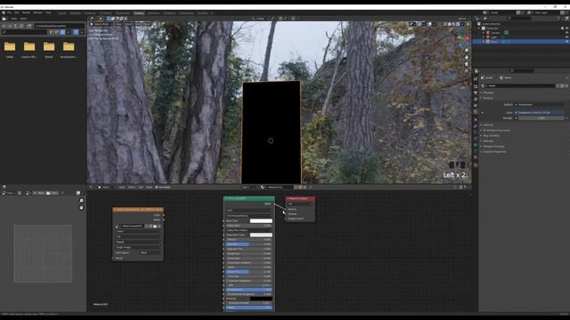Toggle Collection exclude checkbox in outliner

[562, 28]
